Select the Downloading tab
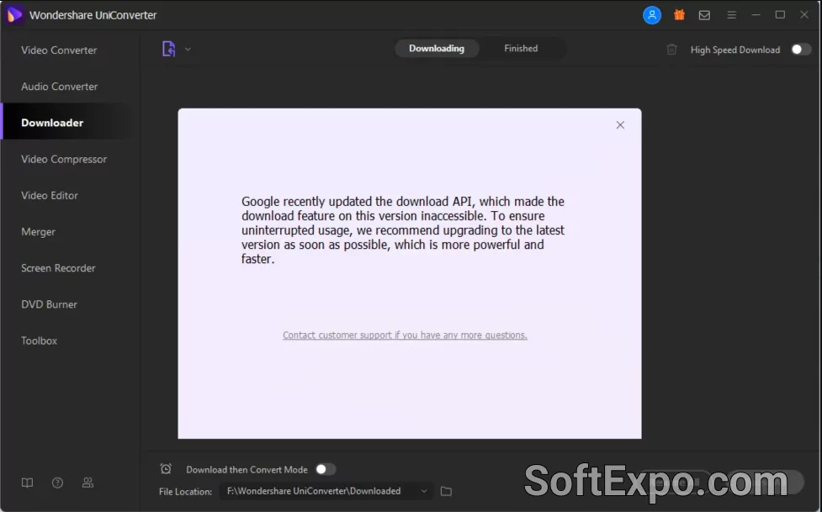This screenshot has height=512, width=822. pyautogui.click(x=437, y=49)
